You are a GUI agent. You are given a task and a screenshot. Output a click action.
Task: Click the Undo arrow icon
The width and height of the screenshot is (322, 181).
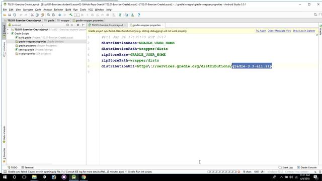21,15
